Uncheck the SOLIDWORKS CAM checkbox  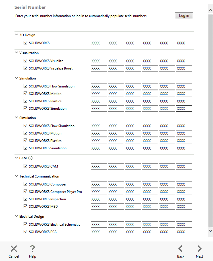[x=26, y=166]
